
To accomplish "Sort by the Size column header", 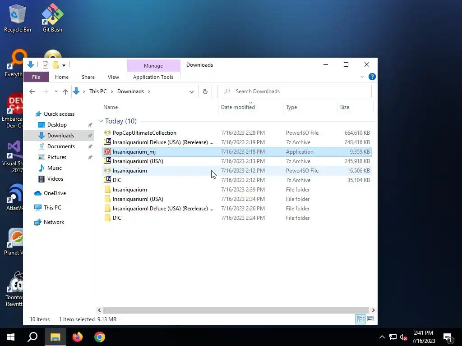I will tap(344, 107).
